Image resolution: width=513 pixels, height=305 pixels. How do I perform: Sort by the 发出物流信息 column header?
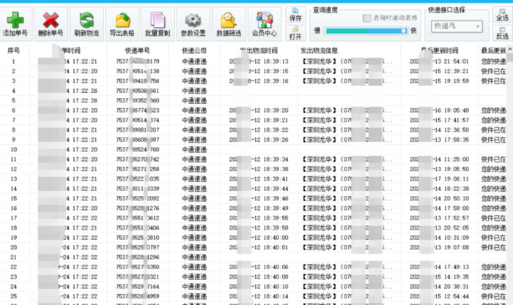pos(319,50)
